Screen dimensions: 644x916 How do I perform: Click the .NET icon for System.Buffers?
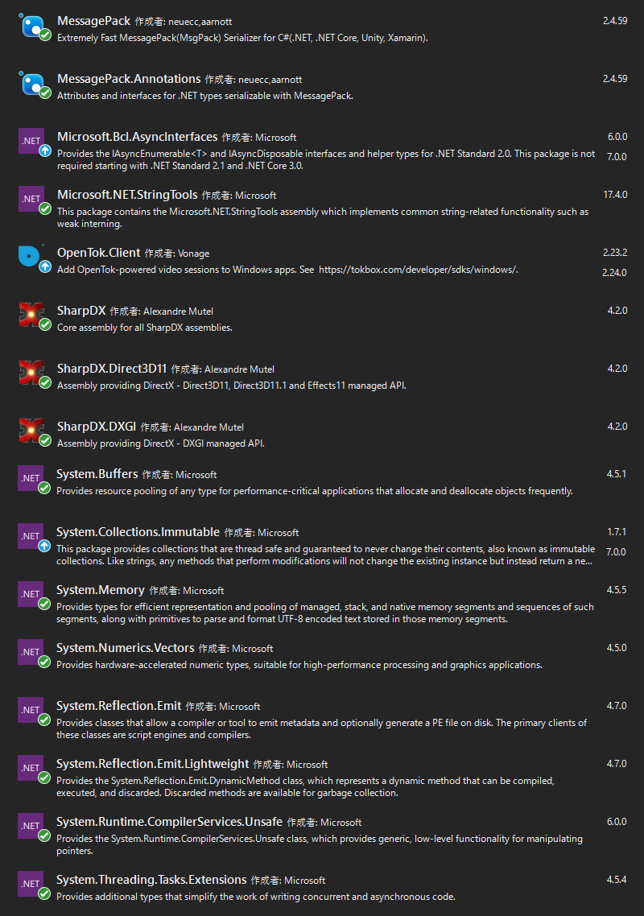[31, 478]
